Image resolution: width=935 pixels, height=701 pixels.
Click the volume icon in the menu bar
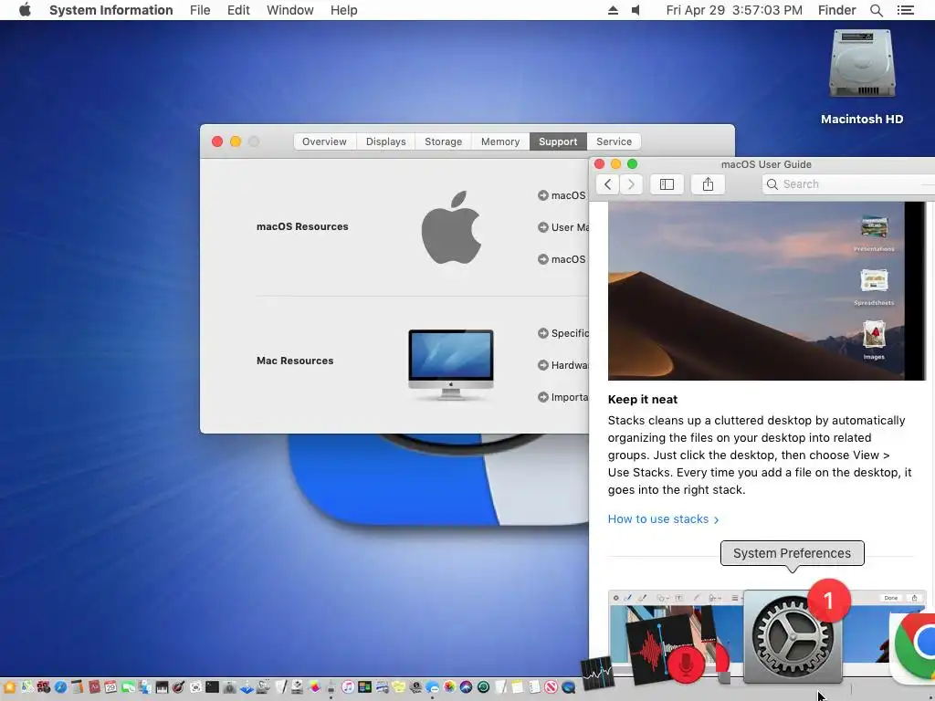636,10
